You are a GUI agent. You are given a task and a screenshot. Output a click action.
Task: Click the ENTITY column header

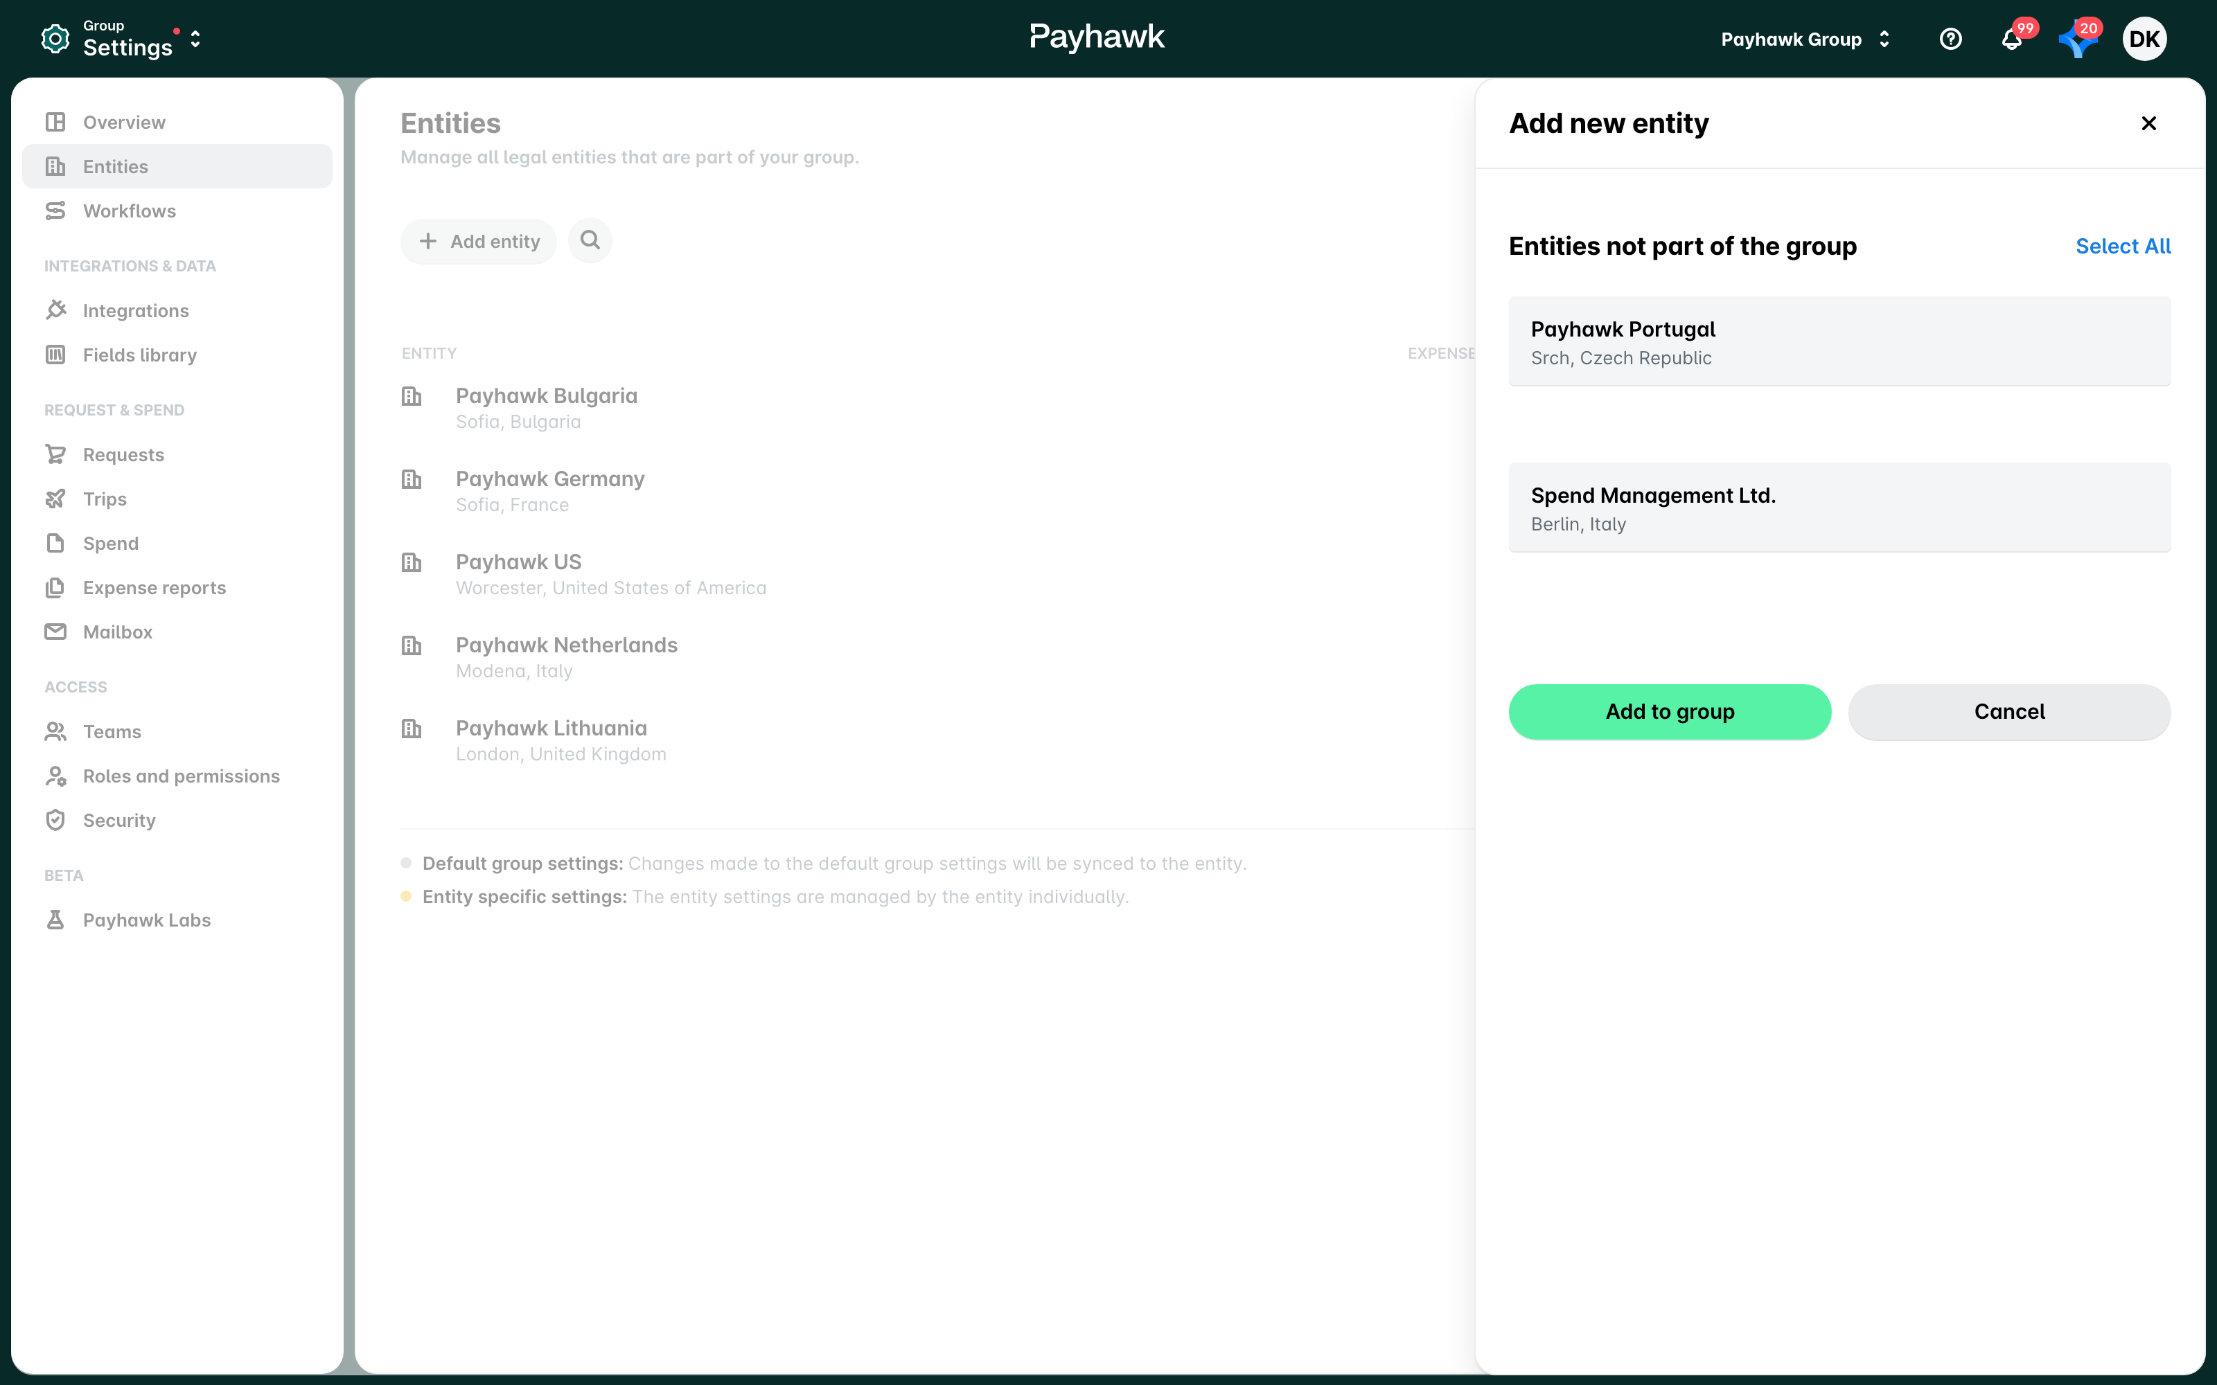(429, 354)
